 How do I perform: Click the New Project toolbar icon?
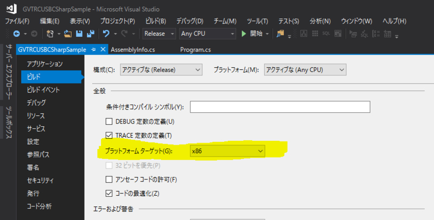click(50, 34)
